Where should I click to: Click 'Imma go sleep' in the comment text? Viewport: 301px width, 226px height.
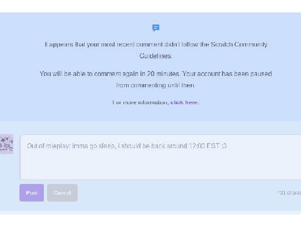(x=93, y=146)
